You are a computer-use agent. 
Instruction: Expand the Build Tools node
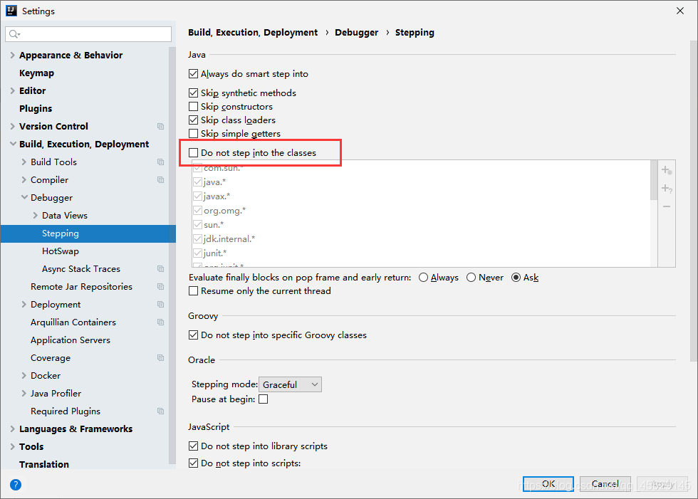(24, 162)
